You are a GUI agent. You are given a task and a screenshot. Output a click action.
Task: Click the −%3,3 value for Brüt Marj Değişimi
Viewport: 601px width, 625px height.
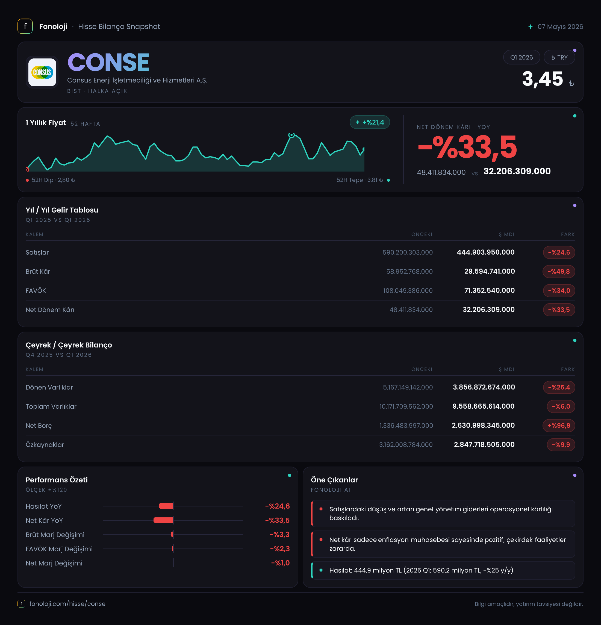279,534
